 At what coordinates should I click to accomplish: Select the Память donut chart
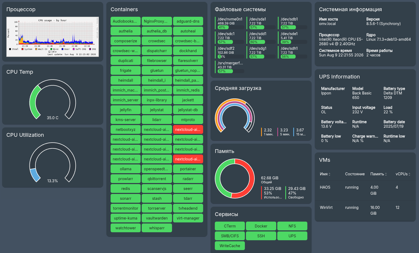235,179
